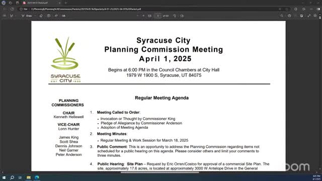Activate the Draw tool

[x=27, y=16]
